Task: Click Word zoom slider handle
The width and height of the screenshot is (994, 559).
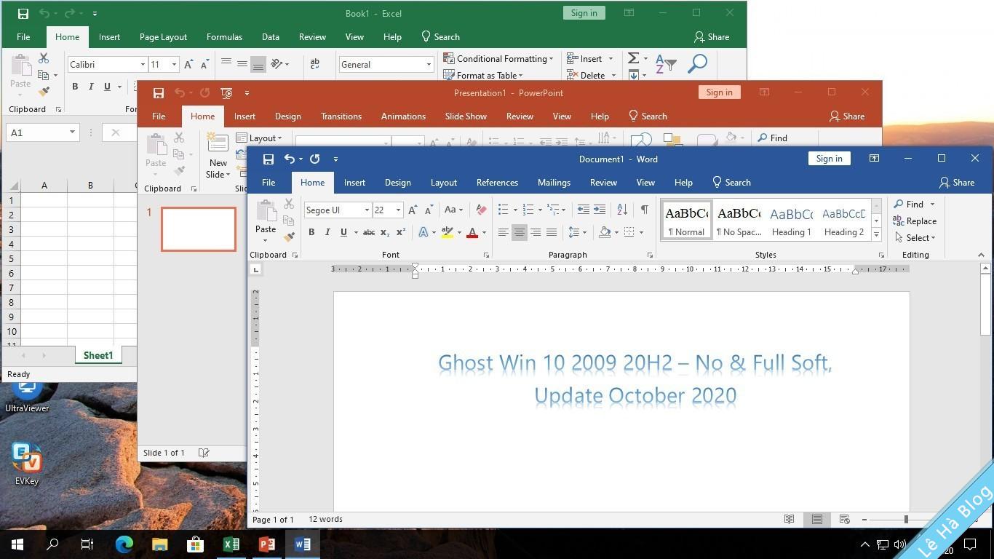Action: (906, 519)
